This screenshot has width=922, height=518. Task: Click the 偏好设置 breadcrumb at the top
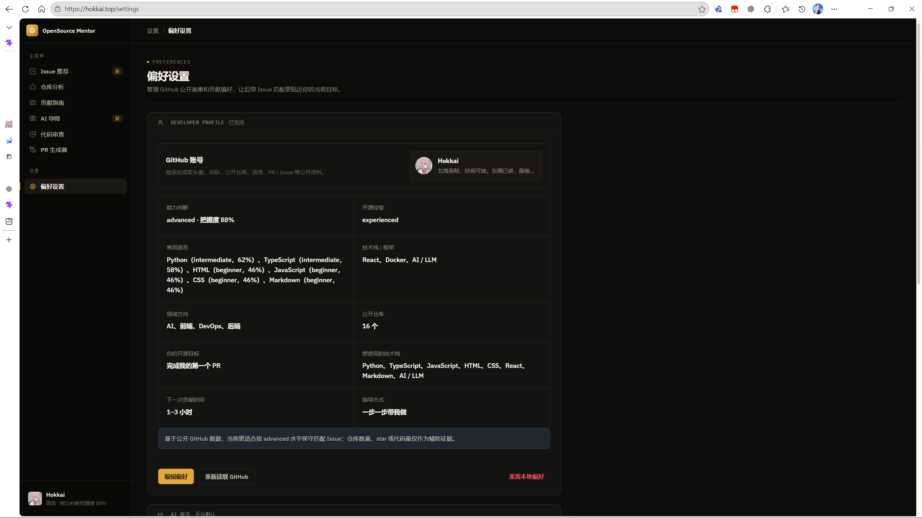click(x=180, y=31)
